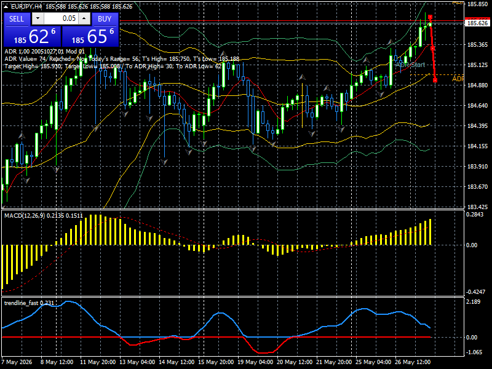This screenshot has width=492, height=369.
Task: Click the 'Target High= 185.930' info line
Action: coord(113,66)
